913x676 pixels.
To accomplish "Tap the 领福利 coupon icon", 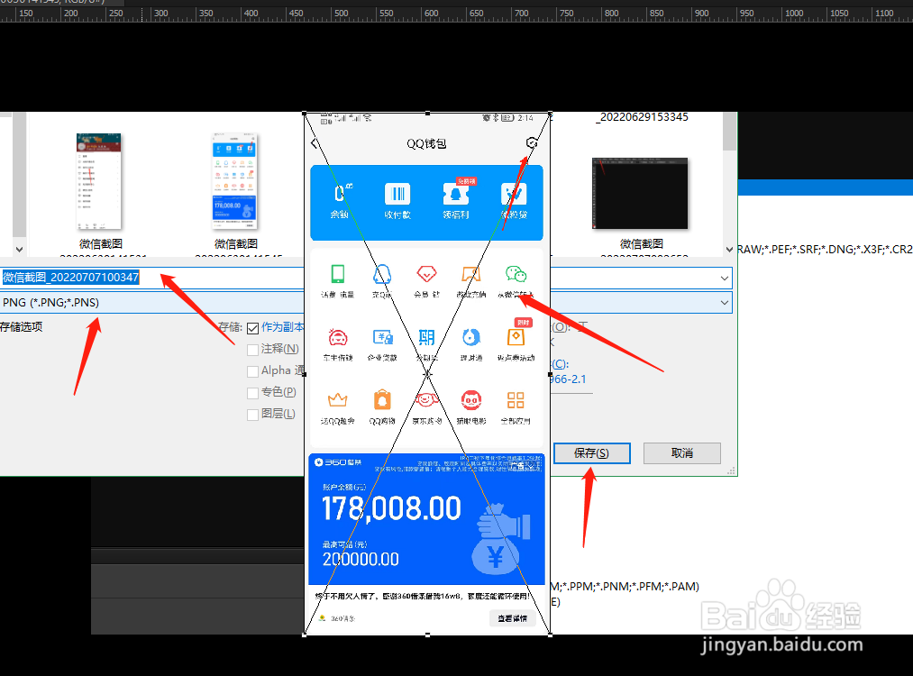I will [456, 194].
